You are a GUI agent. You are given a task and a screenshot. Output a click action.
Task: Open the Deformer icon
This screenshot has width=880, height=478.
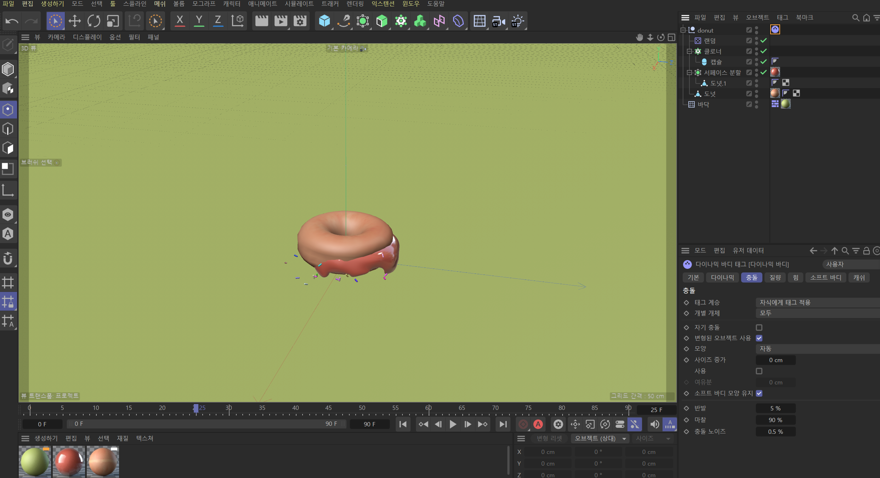(x=458, y=21)
